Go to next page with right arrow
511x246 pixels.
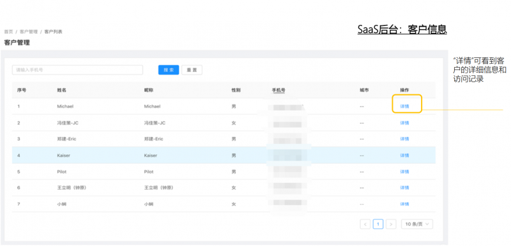tap(391, 224)
